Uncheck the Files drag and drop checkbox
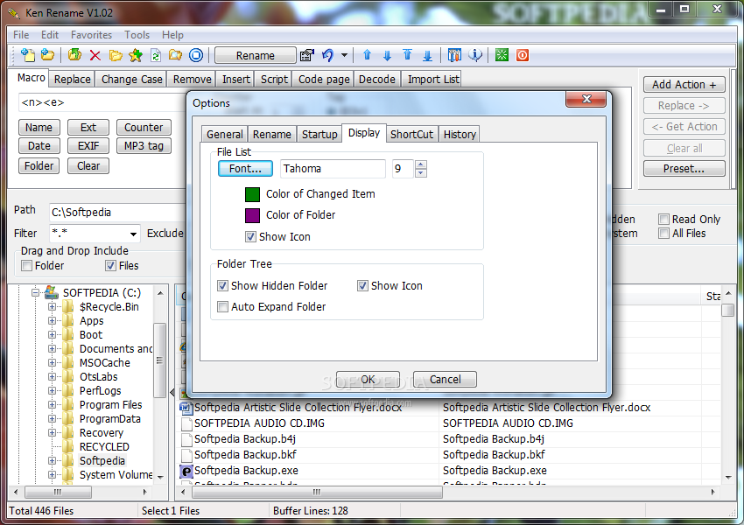The width and height of the screenshot is (744, 525). click(110, 266)
